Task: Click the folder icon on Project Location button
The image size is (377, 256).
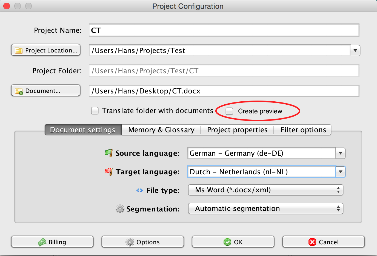Action: 19,51
